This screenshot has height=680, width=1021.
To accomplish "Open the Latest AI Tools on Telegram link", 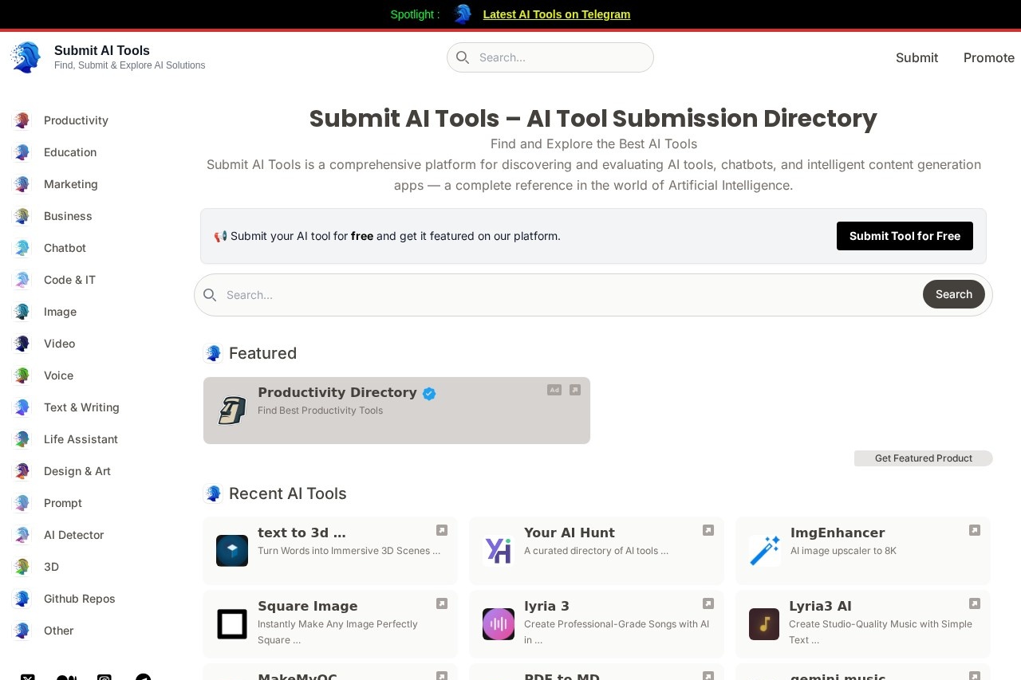I will pyautogui.click(x=556, y=14).
